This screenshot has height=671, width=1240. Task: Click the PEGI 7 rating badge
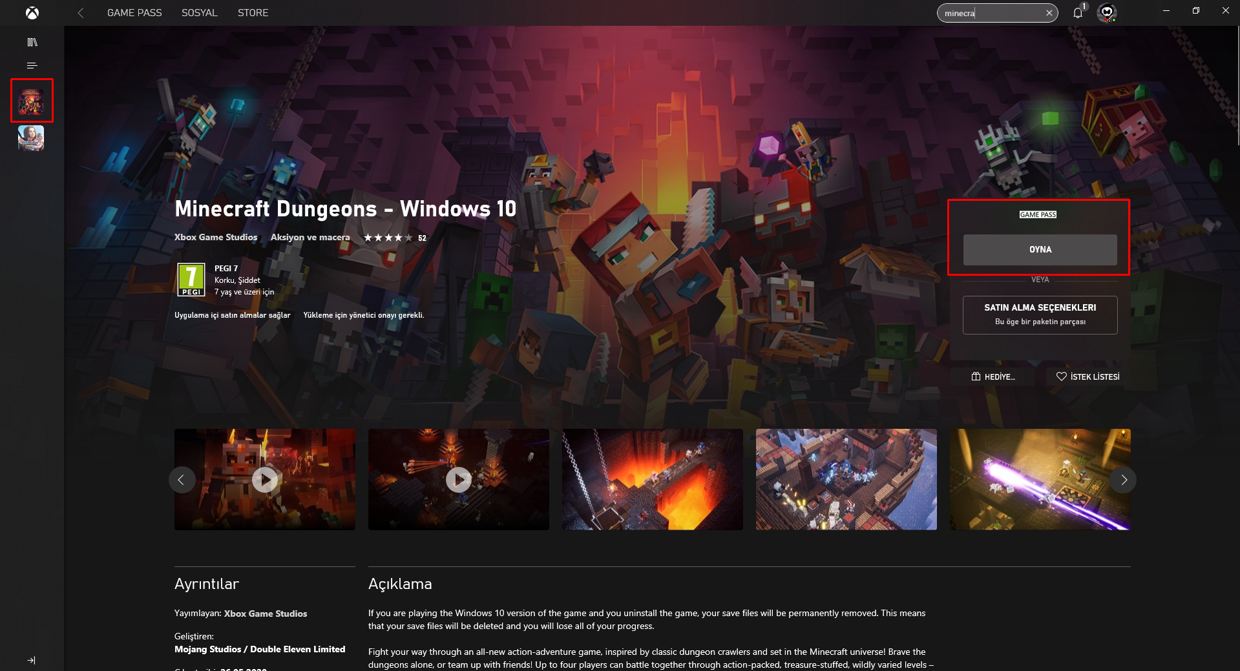click(x=191, y=280)
